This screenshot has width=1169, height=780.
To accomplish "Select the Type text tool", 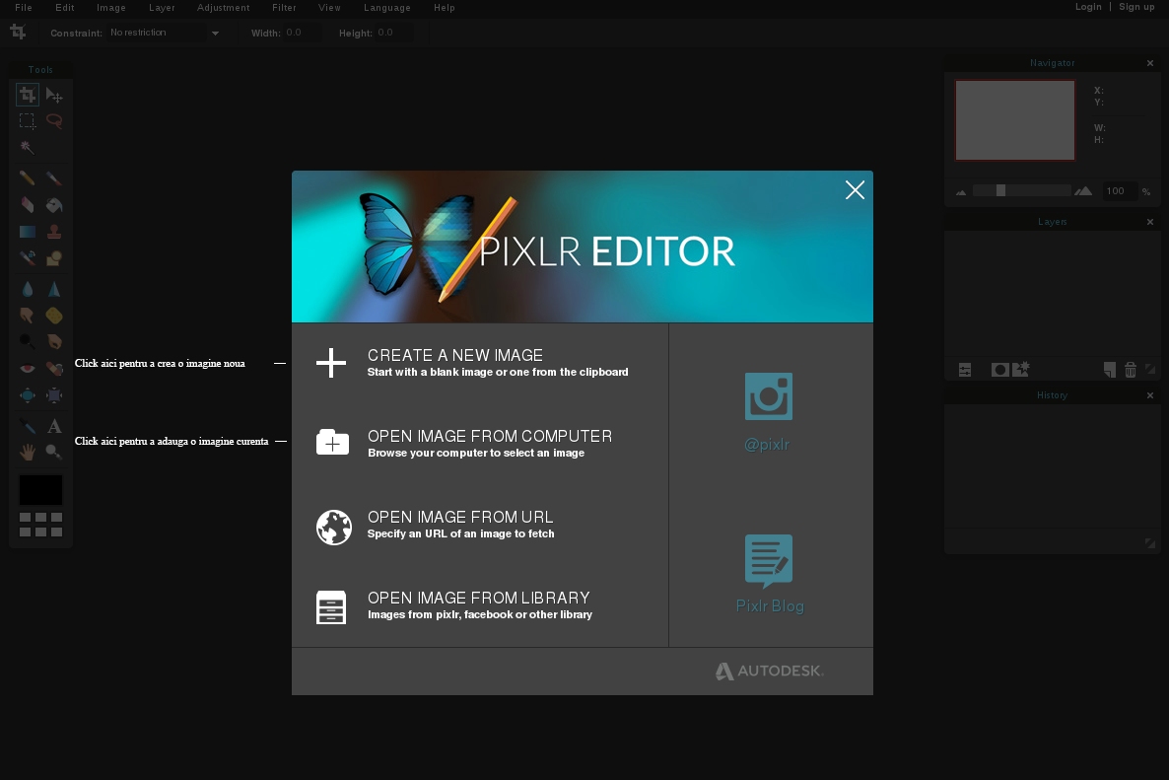I will [54, 427].
